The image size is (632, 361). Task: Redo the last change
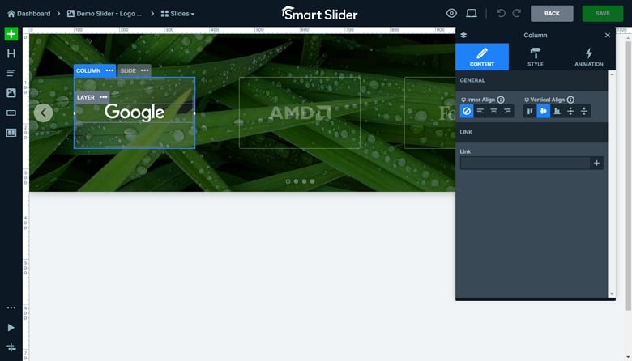tap(517, 13)
